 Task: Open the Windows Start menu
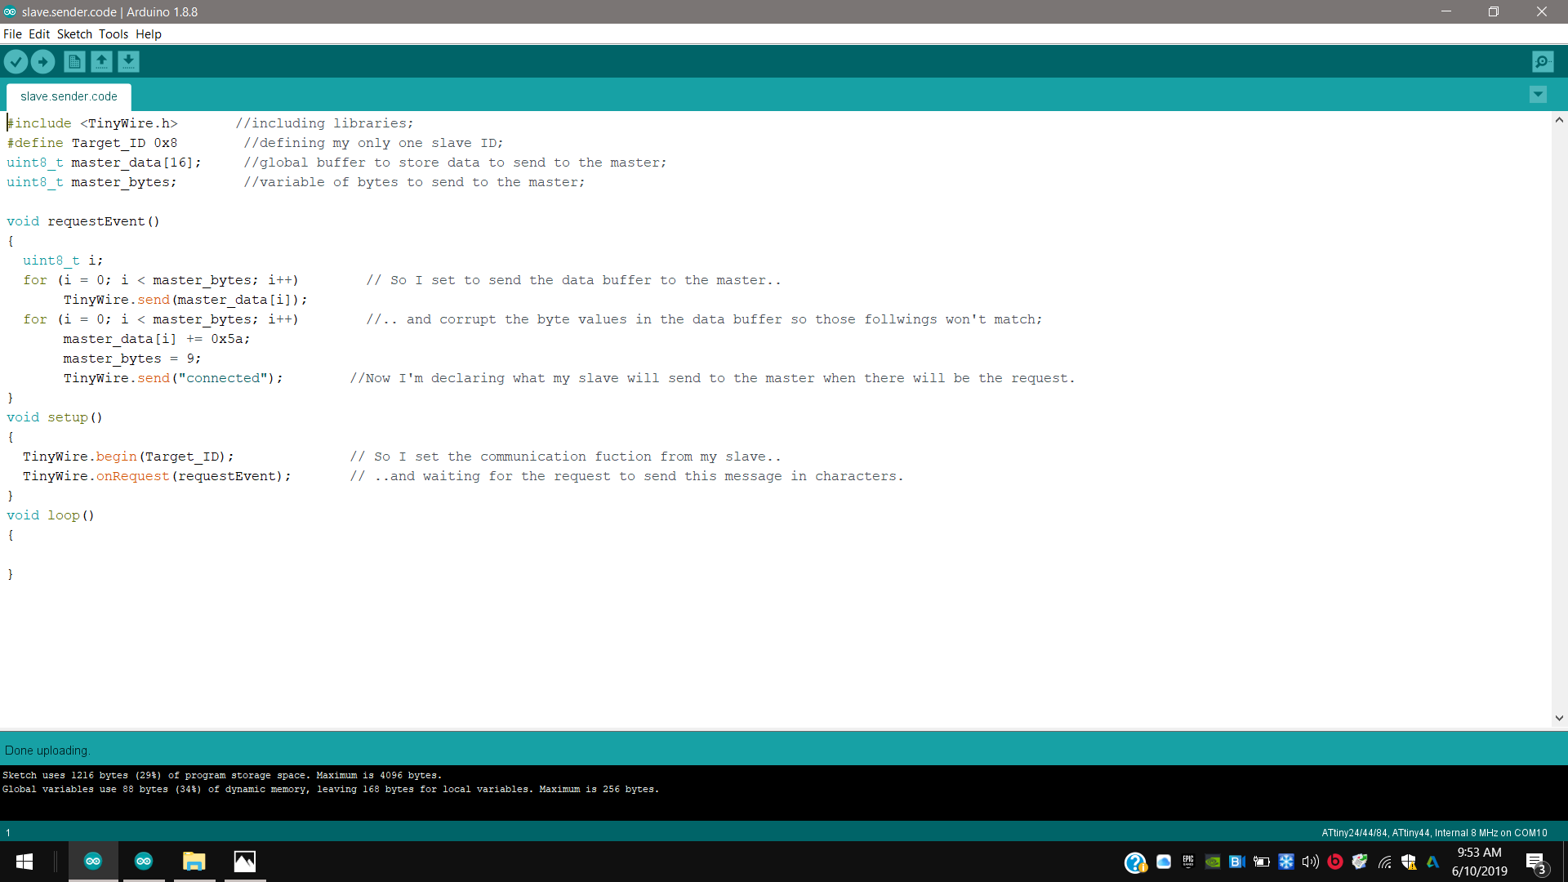pyautogui.click(x=24, y=862)
